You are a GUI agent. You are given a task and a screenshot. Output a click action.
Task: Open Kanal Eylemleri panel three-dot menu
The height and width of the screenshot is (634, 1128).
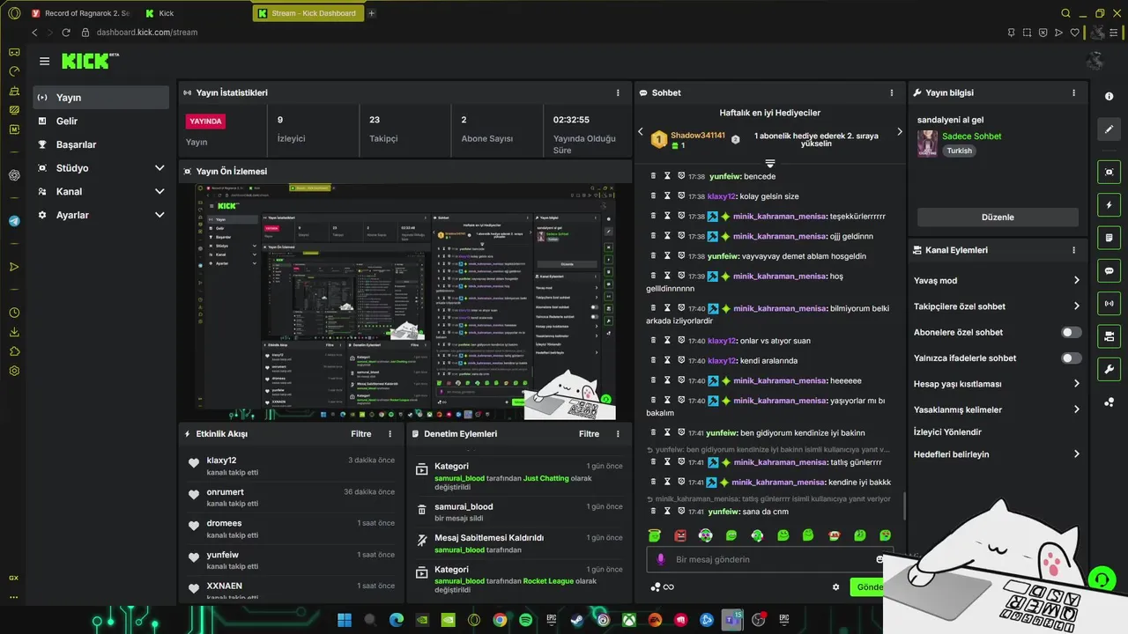pos(1073,250)
